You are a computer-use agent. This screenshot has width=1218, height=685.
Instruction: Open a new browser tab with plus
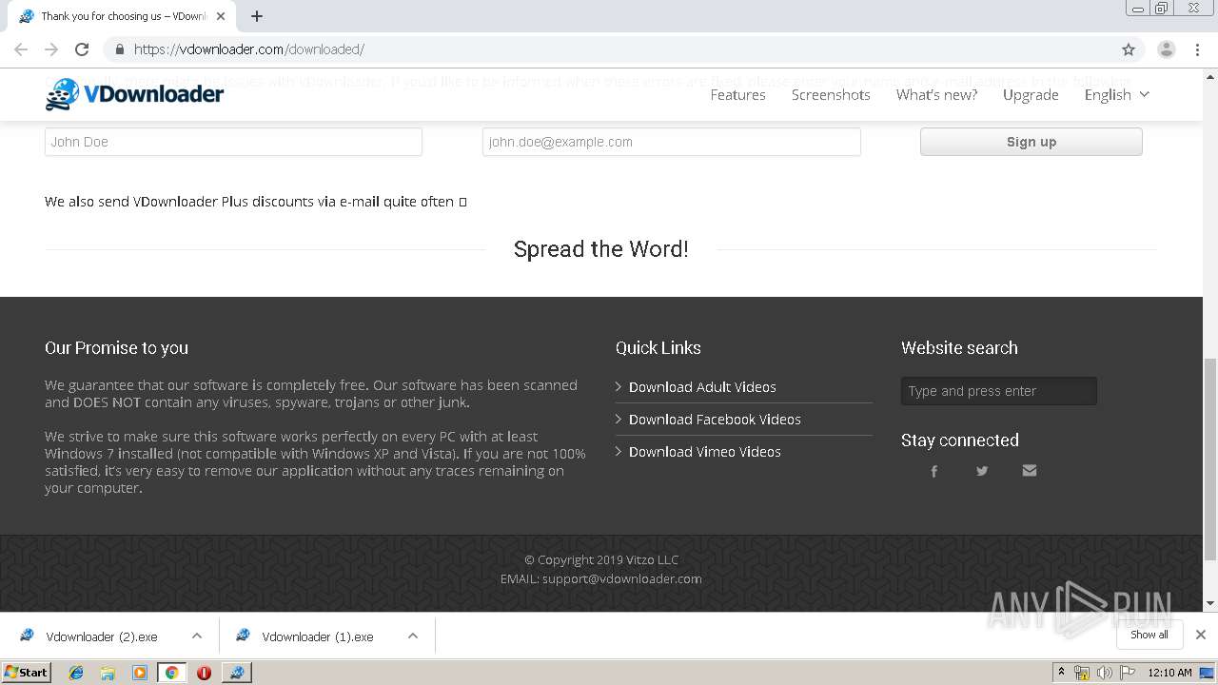[257, 16]
